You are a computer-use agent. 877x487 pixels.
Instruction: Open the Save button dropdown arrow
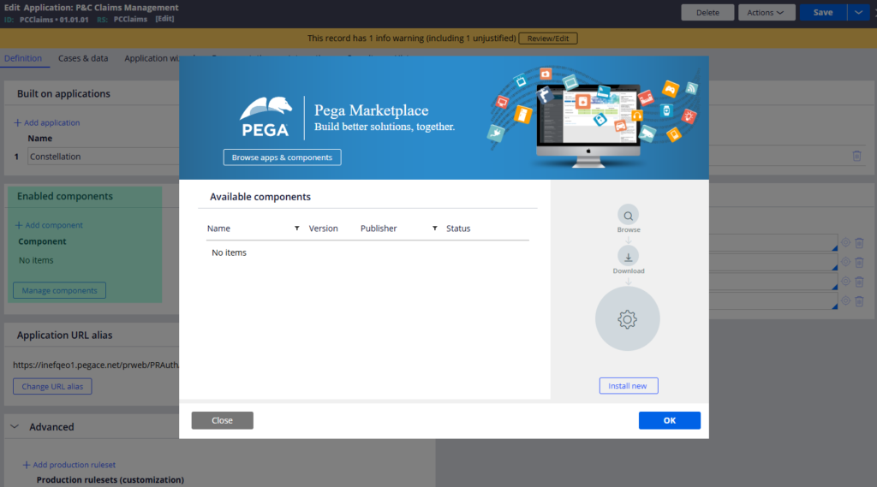pyautogui.click(x=858, y=12)
